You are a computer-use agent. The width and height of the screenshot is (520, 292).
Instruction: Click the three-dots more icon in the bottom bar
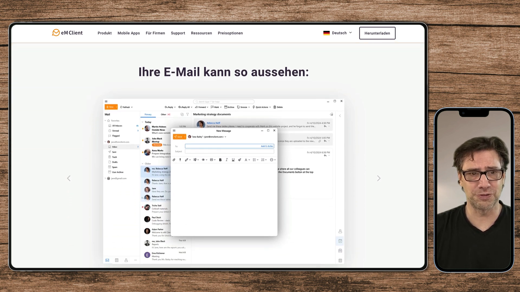coord(135,260)
